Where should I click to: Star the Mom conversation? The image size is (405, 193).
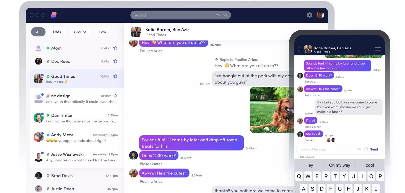click(115, 48)
